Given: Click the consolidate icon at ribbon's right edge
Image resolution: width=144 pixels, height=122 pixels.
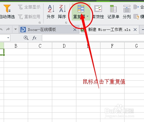Looking at the screenshot, I should pos(136,7).
